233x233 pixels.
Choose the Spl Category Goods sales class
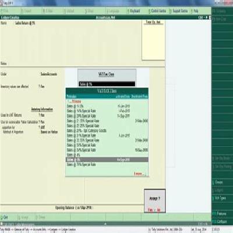pos(87,130)
